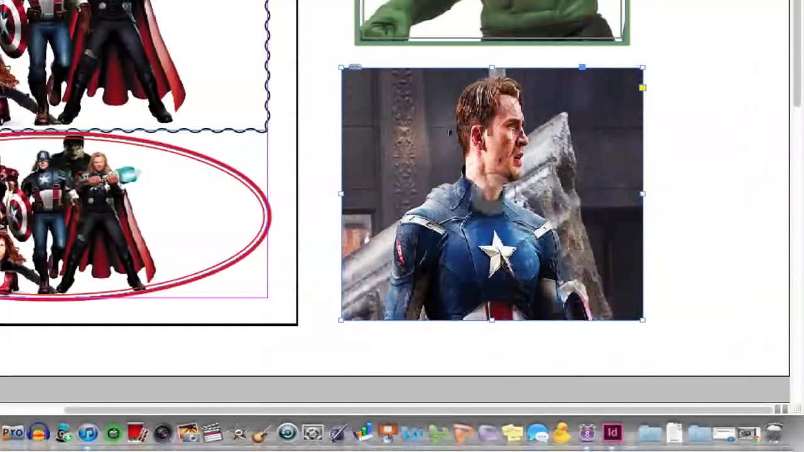Image resolution: width=804 pixels, height=452 pixels.
Task: Launch Photo Booth red curtain icon
Action: click(137, 433)
